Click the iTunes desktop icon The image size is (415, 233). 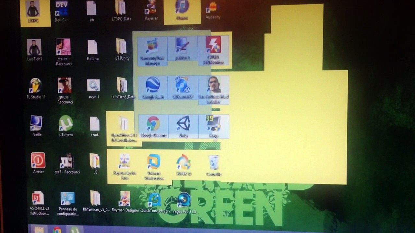(182, 10)
